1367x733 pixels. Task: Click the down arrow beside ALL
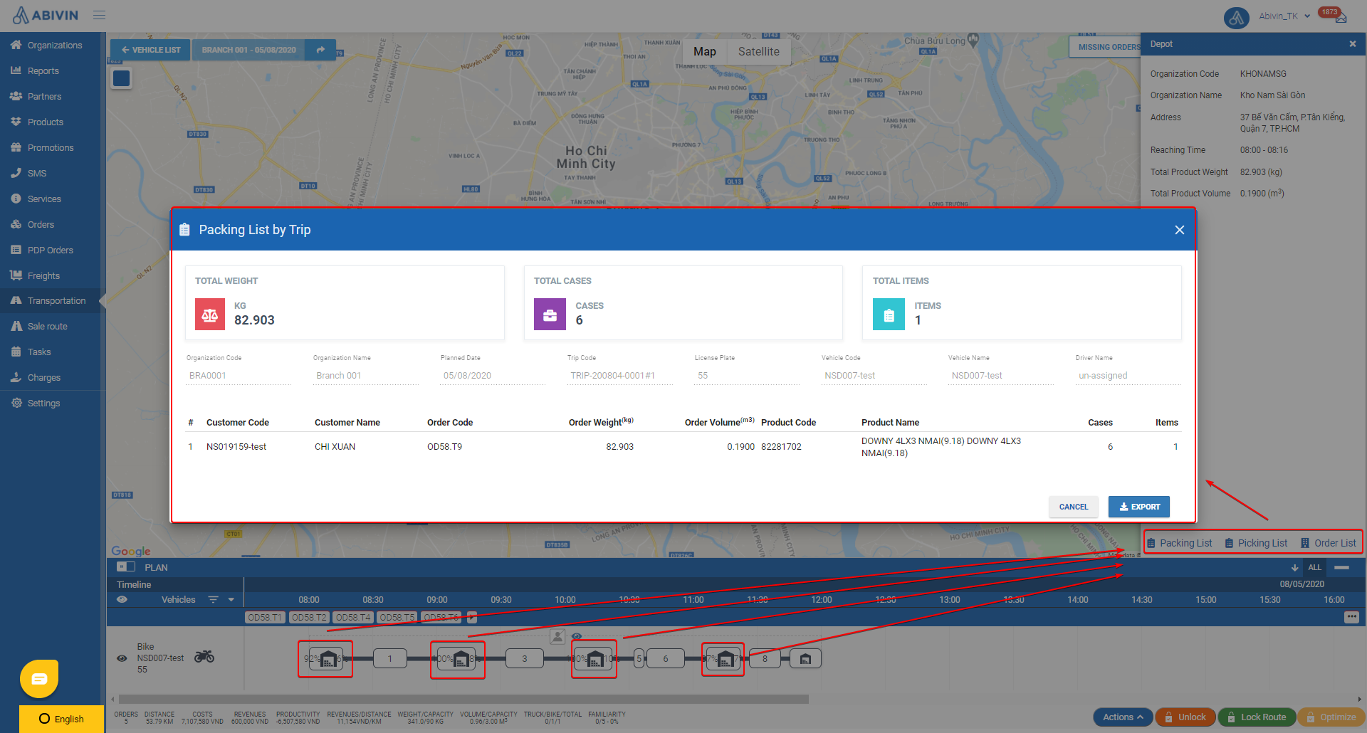pos(1294,567)
